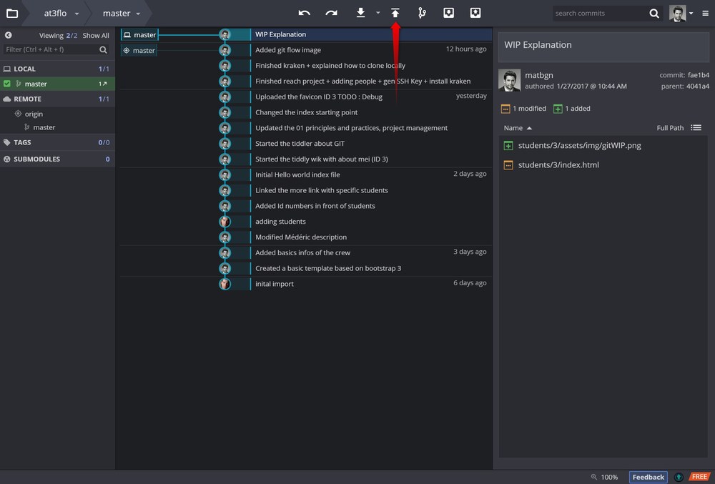This screenshot has height=484, width=715.
Task: Select 'Finished kraken + explained how to clone' commit
Action: click(371, 66)
